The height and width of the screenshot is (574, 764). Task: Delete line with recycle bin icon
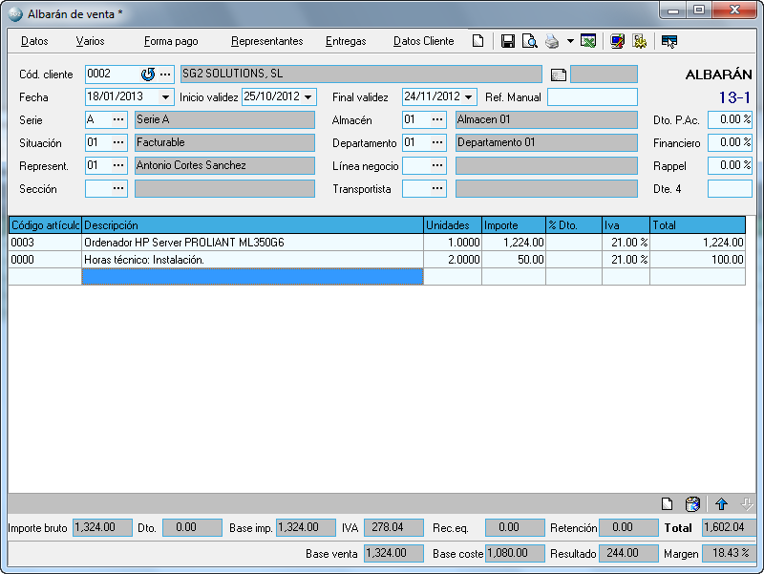[x=693, y=504]
